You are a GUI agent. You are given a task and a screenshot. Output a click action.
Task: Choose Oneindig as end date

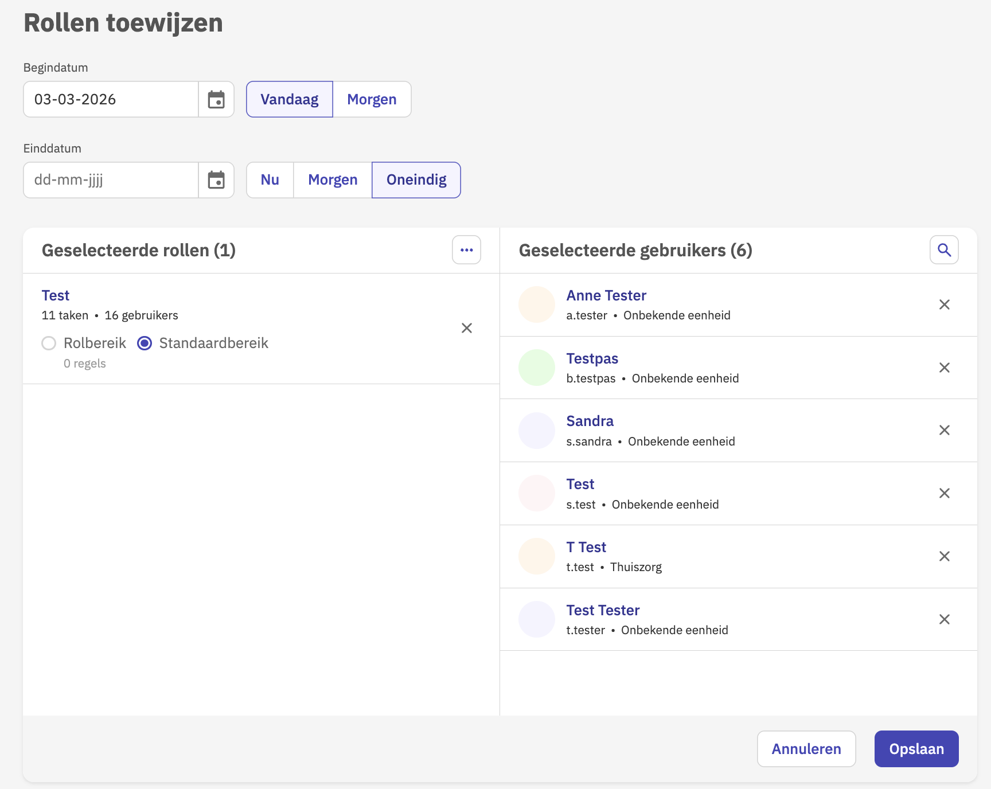coord(416,180)
